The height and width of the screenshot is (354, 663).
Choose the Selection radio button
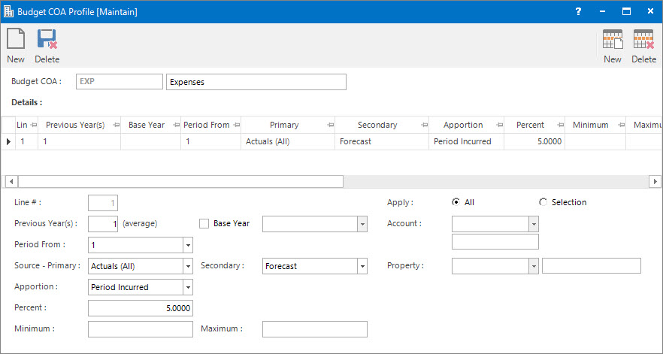tap(543, 202)
